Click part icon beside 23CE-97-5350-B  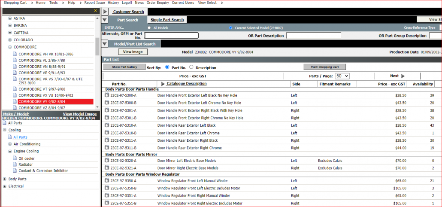(107, 188)
